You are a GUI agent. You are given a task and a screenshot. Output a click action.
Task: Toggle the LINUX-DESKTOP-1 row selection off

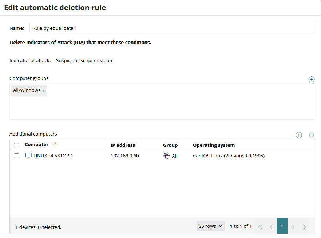point(16,156)
